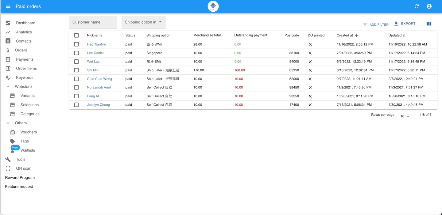Image resolution: width=442 pixels, height=215 pixels.
Task: Open the Lee Daniel customer link
Action: click(x=95, y=53)
